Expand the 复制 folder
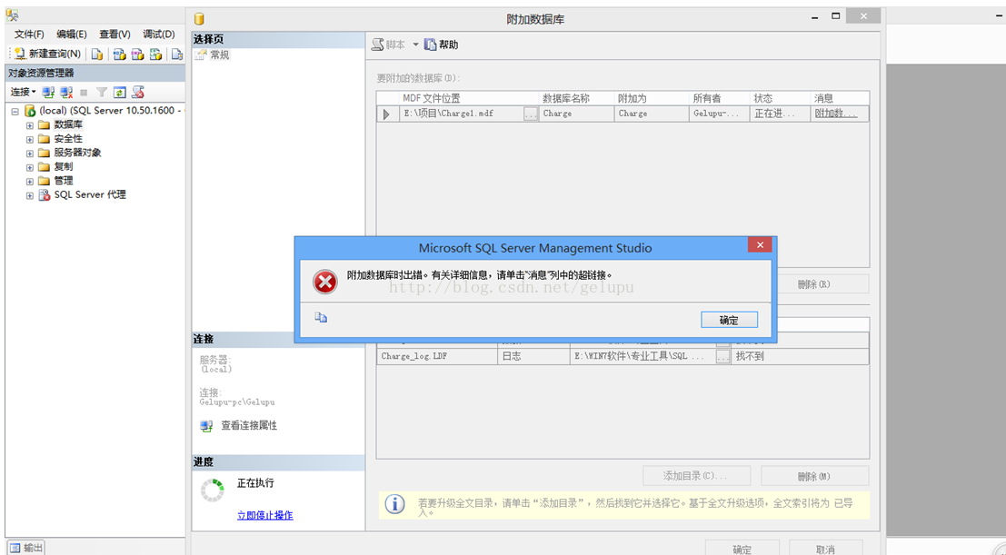Image resolution: width=1006 pixels, height=555 pixels. point(29,167)
